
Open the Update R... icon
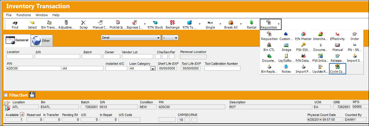click(320, 67)
